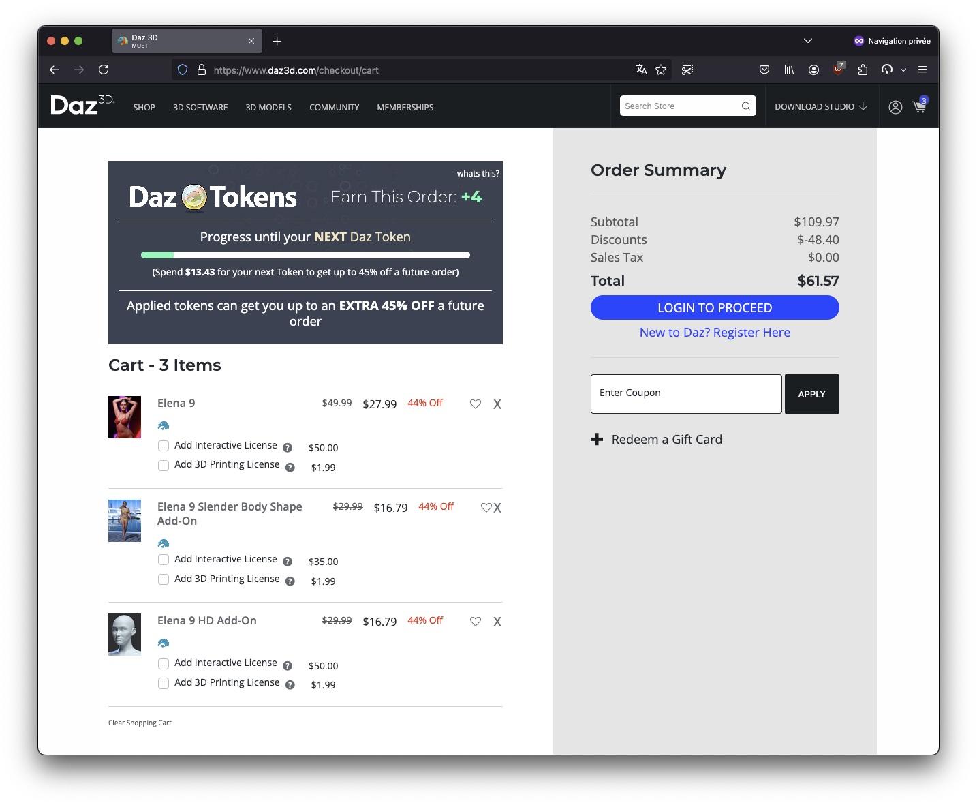
Task: Click the DOWNLOAD STUDIO button
Action: click(821, 106)
